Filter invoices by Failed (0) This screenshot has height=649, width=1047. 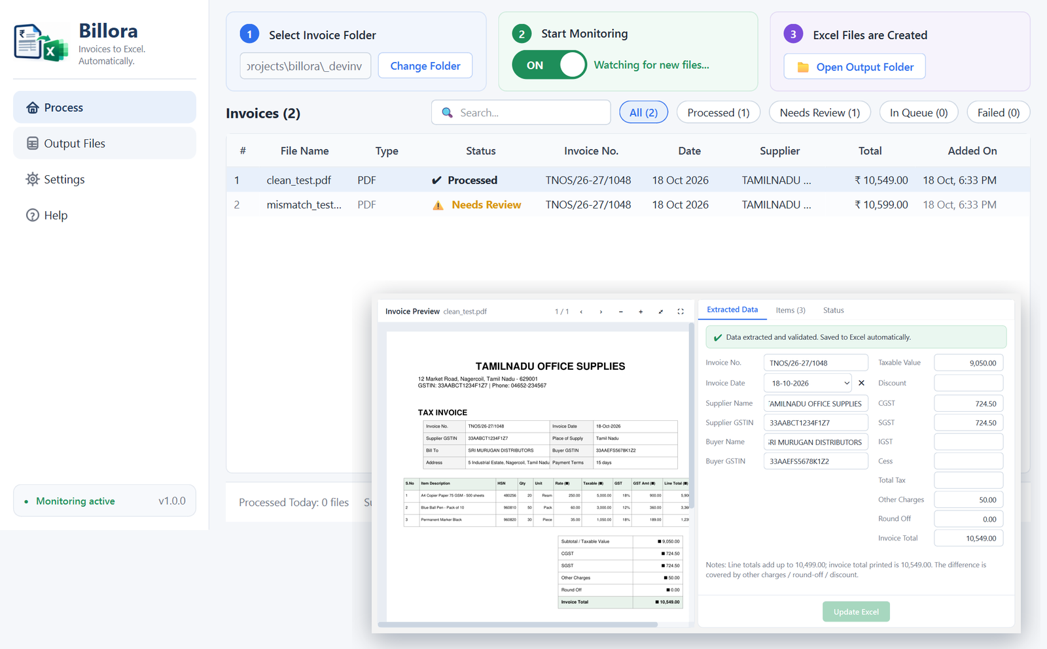(x=999, y=112)
